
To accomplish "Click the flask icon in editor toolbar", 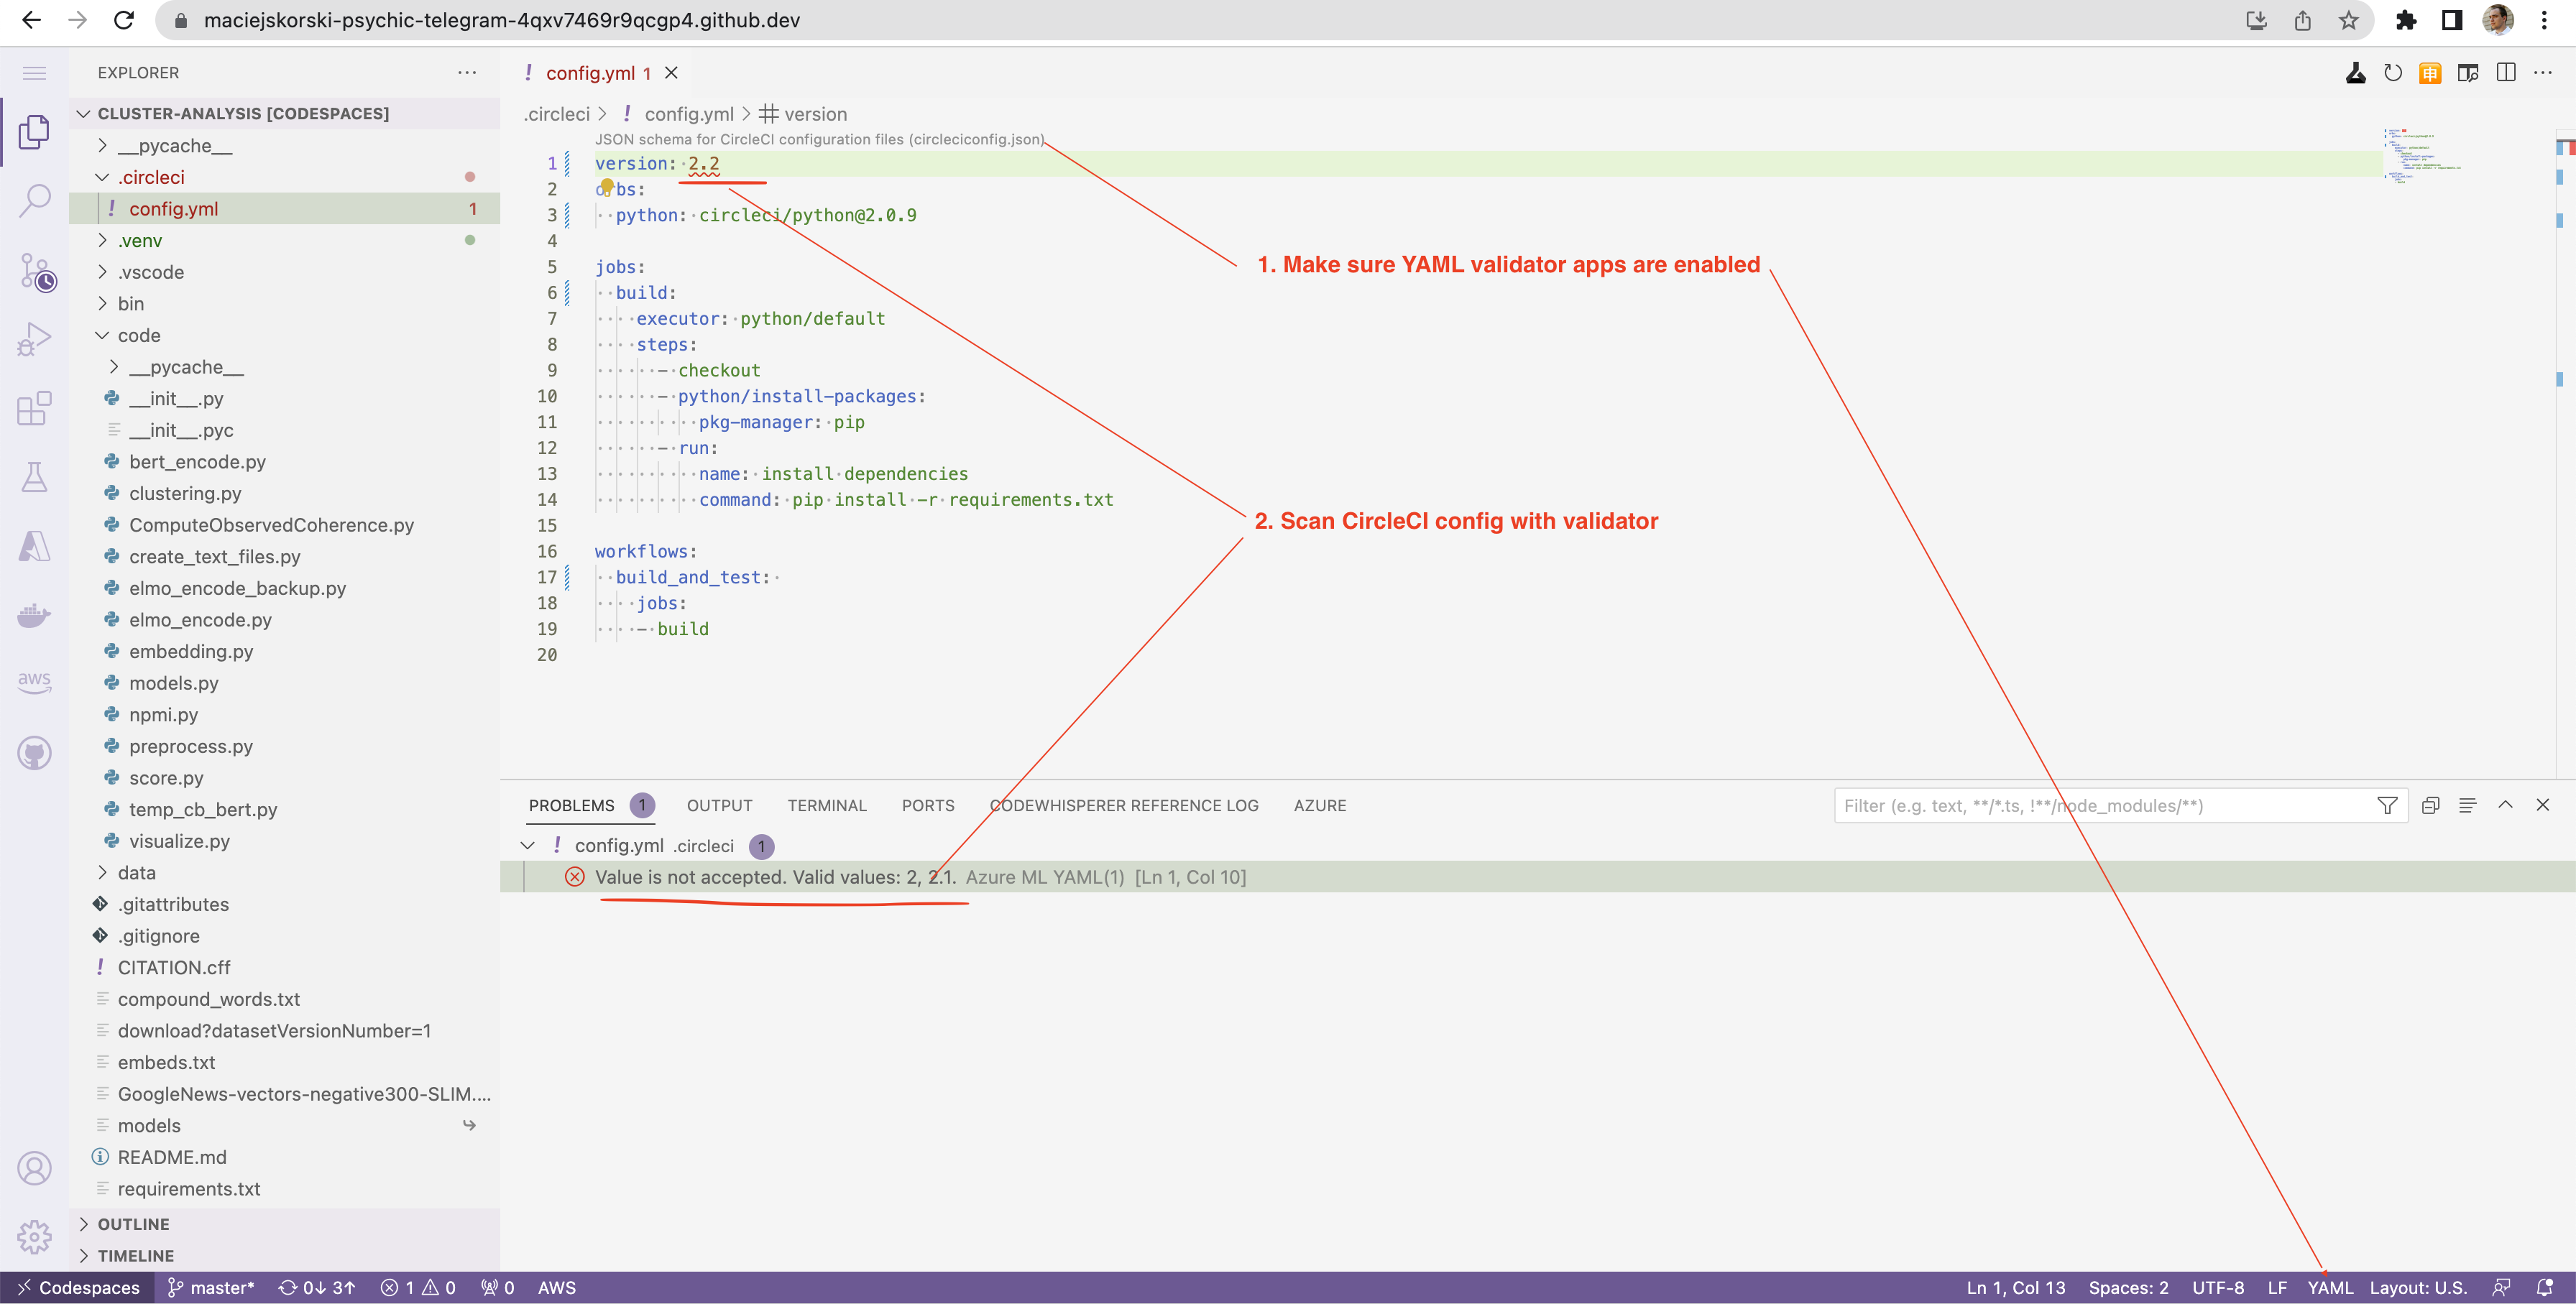I will 2355,73.
